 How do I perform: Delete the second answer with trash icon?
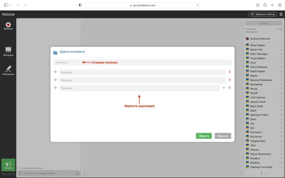coord(230,80)
